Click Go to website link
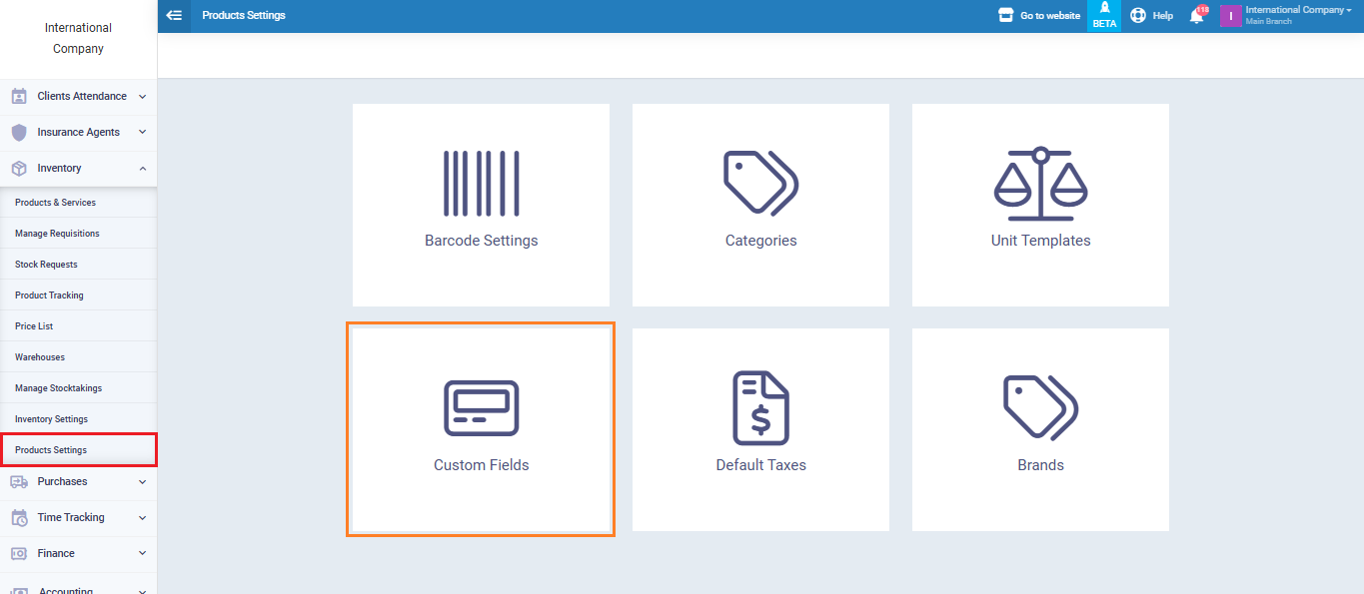 (x=1039, y=16)
